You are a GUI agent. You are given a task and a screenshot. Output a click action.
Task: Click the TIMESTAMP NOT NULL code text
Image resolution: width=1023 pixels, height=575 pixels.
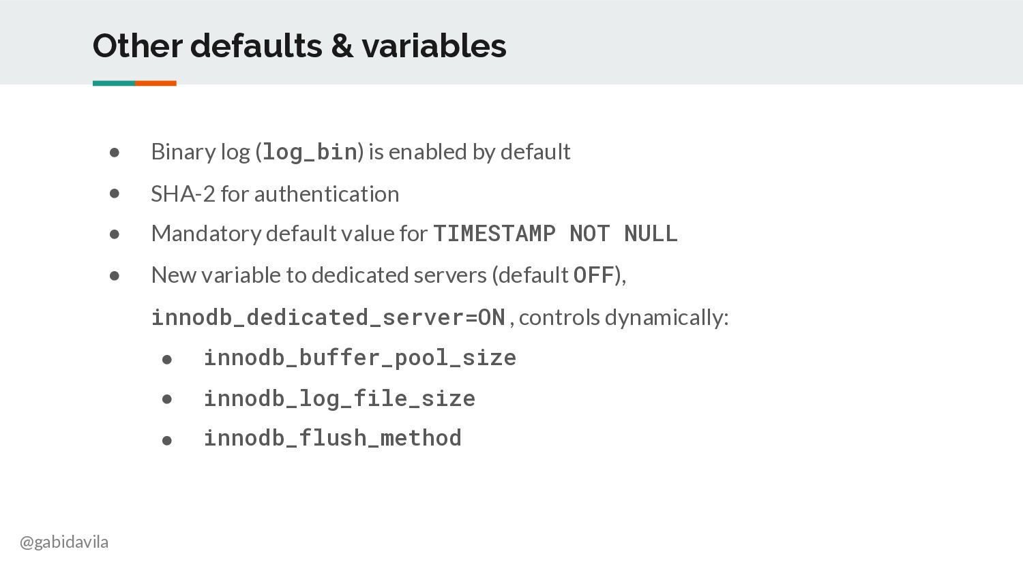pos(555,234)
